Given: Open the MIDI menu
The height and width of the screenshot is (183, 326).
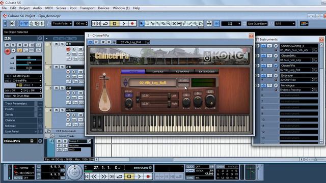Looking at the screenshot, I should pos(49,8).
